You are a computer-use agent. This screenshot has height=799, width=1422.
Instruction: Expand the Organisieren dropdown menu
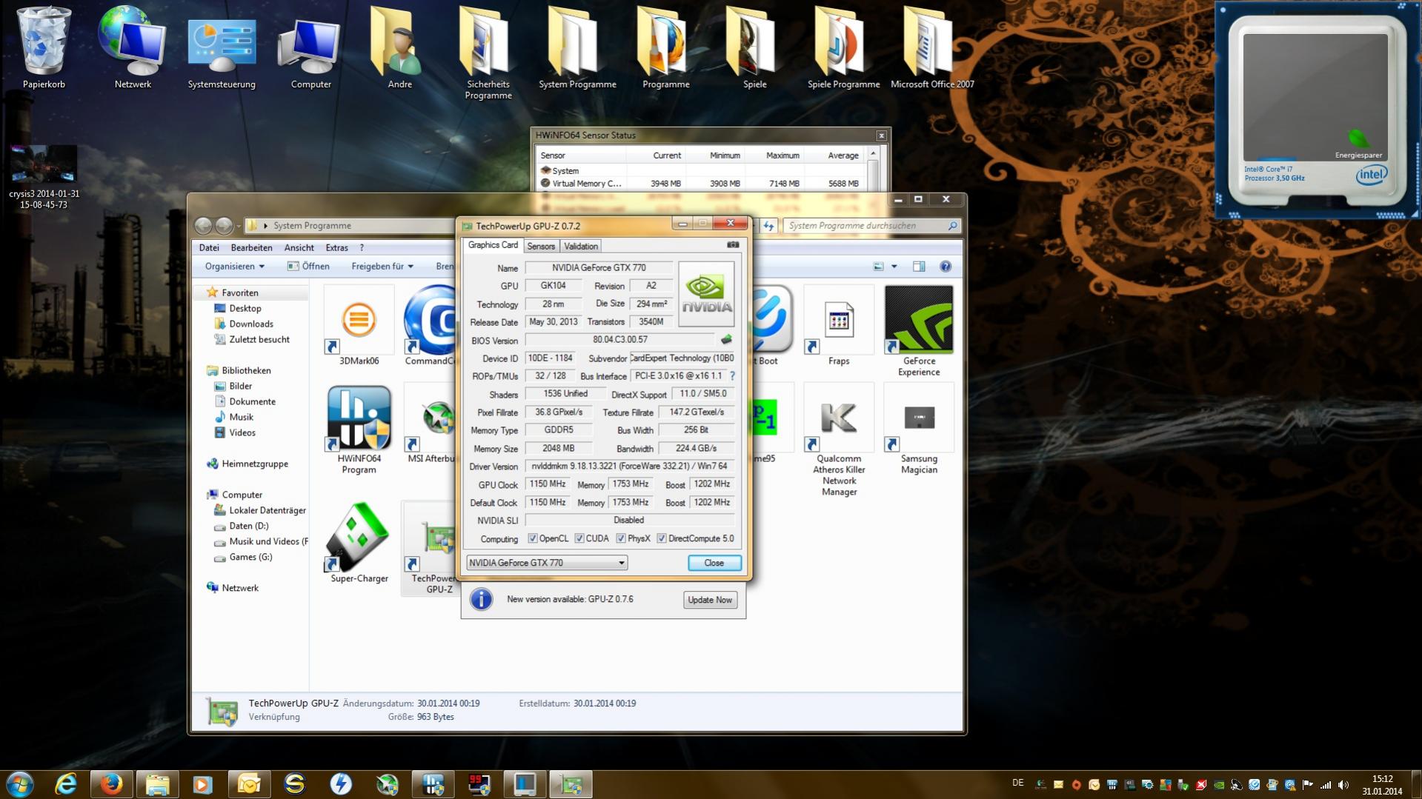(235, 267)
